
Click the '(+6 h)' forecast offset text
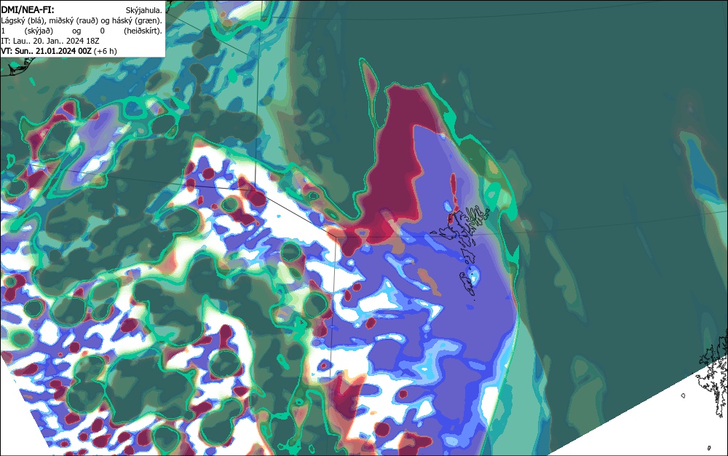(x=106, y=51)
